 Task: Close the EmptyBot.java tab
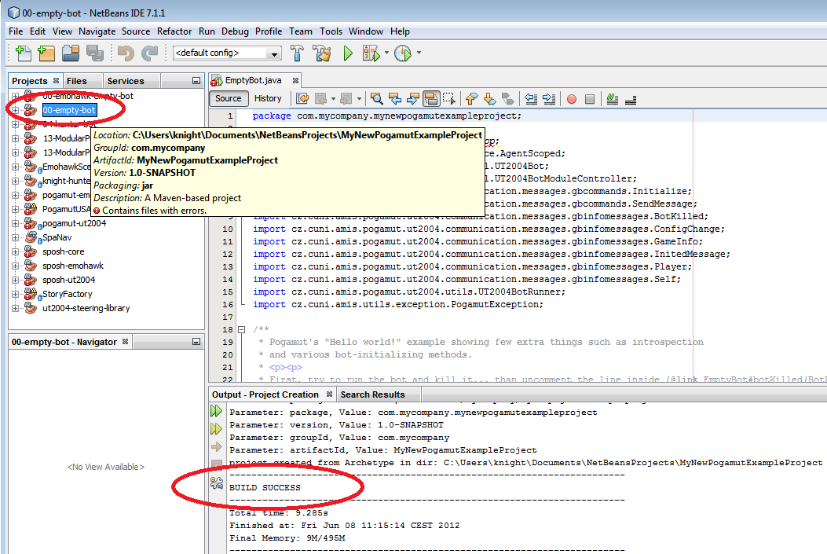pos(295,81)
